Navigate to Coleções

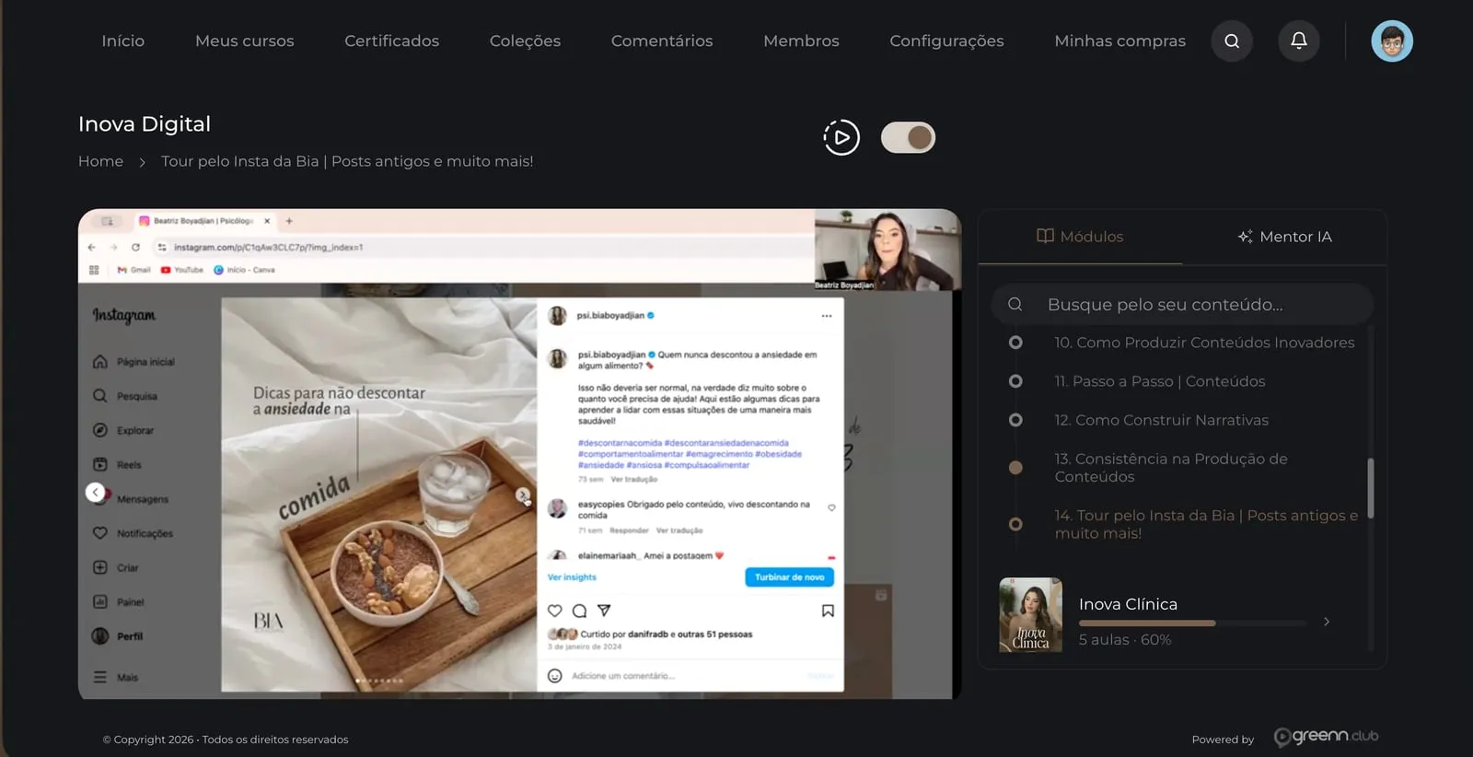525,41
